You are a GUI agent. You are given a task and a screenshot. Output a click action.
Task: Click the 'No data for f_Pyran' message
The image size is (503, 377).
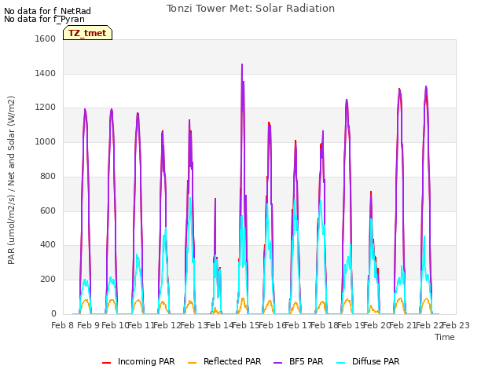tap(44, 19)
